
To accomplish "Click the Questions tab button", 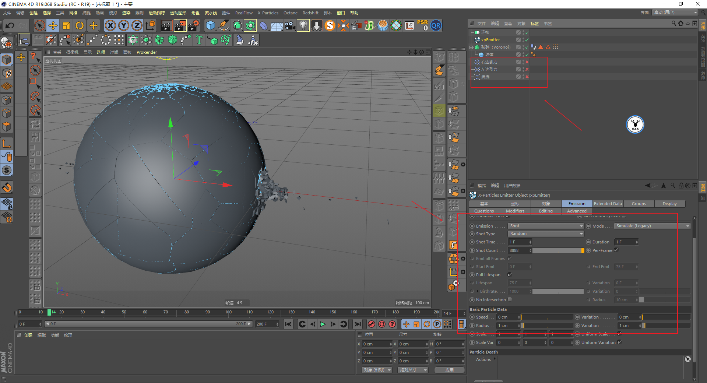I will click(484, 211).
